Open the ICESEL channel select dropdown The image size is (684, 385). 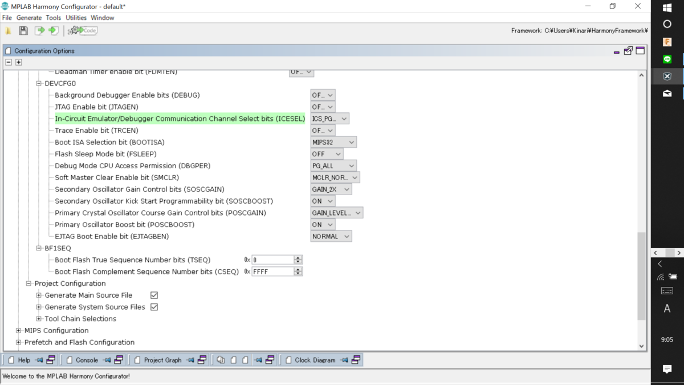pyautogui.click(x=329, y=119)
